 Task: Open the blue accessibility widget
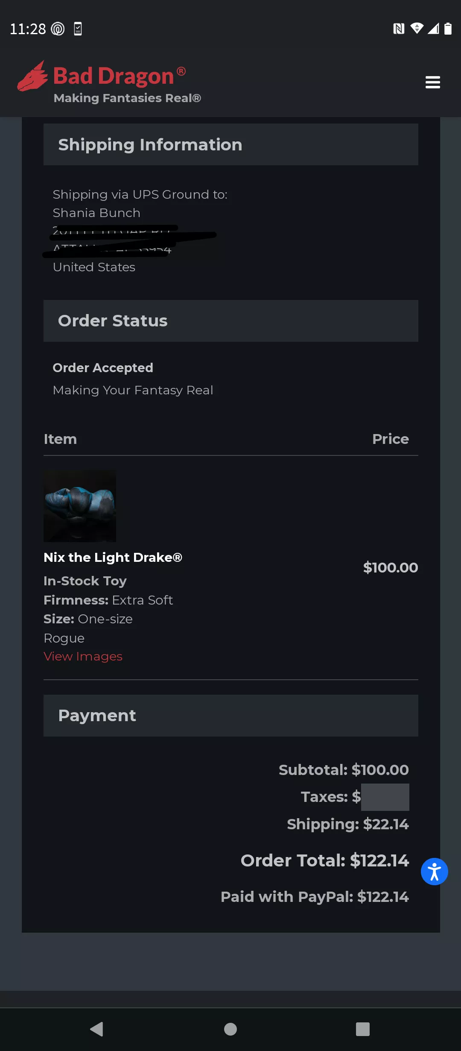[434, 872]
